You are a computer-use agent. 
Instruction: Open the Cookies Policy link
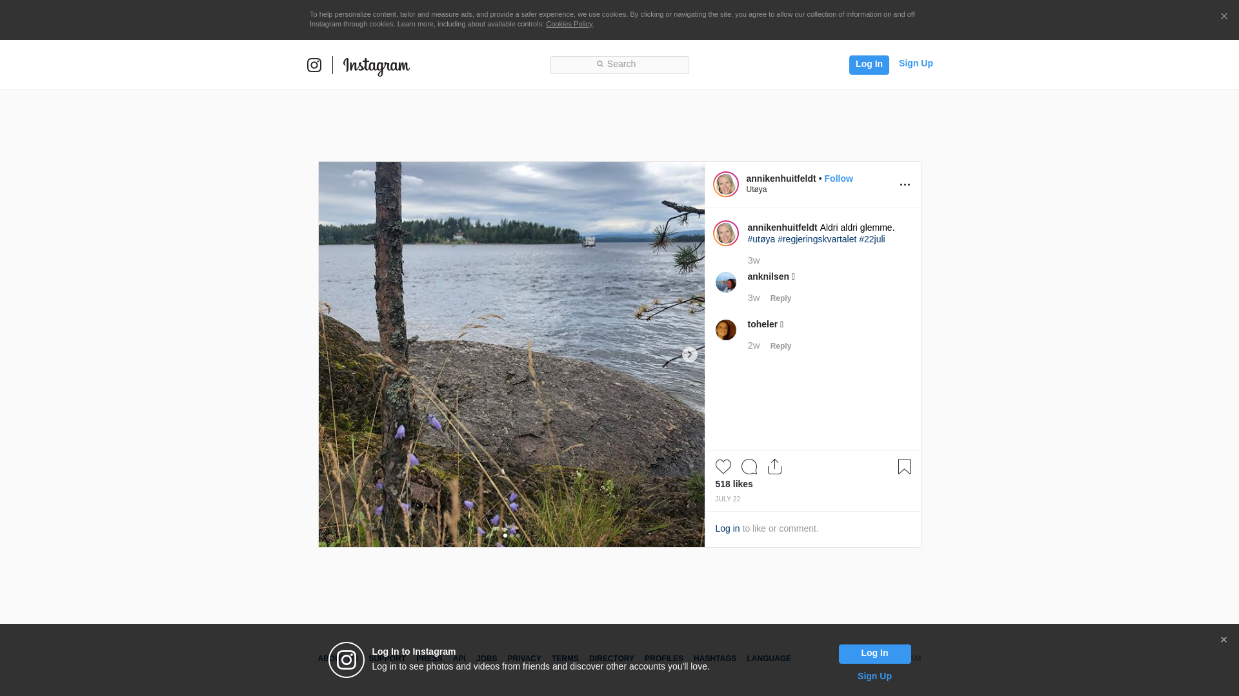click(x=569, y=24)
